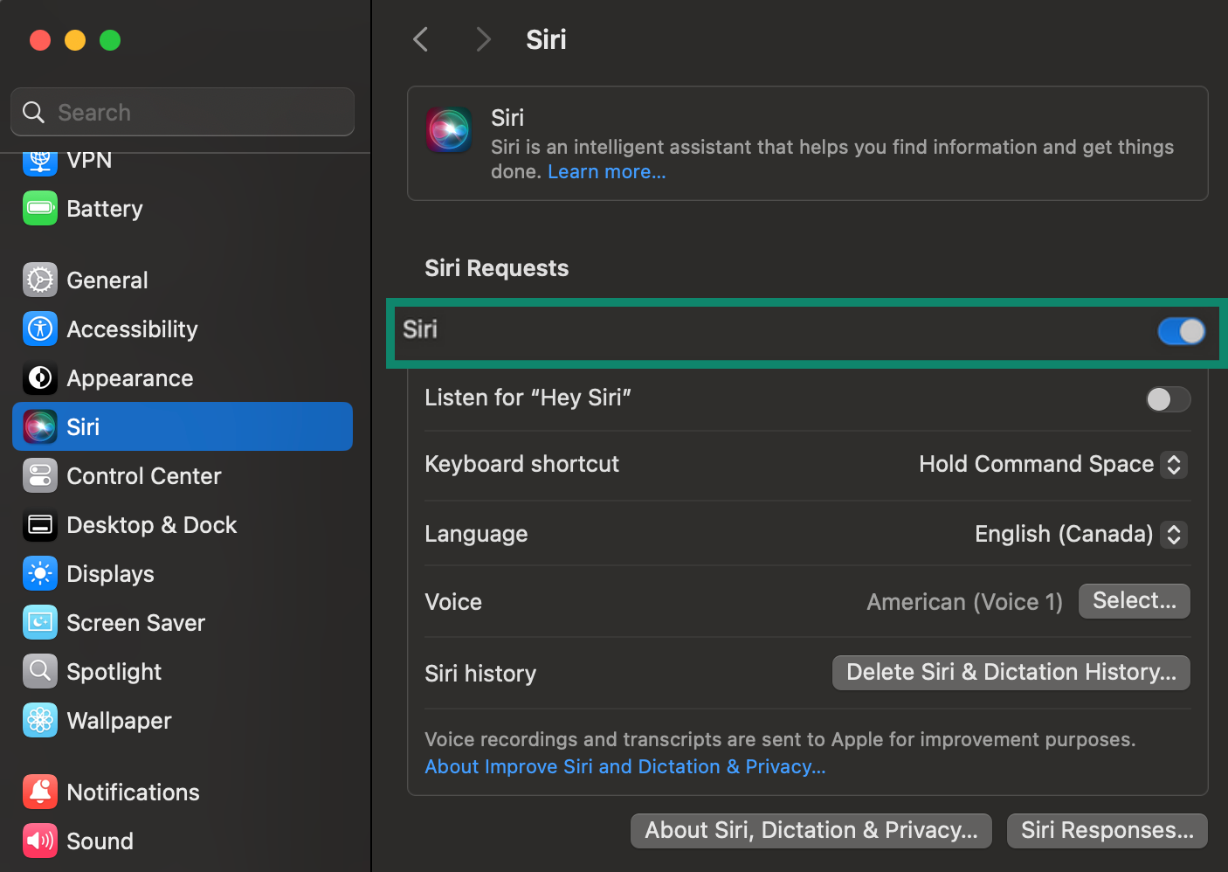Click the Desktop & Dock icon

click(x=40, y=524)
